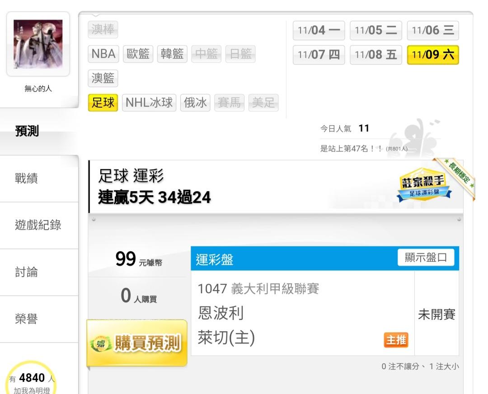The width and height of the screenshot is (488, 394).
Task: Choose date 11/09 六
Action: coord(433,55)
